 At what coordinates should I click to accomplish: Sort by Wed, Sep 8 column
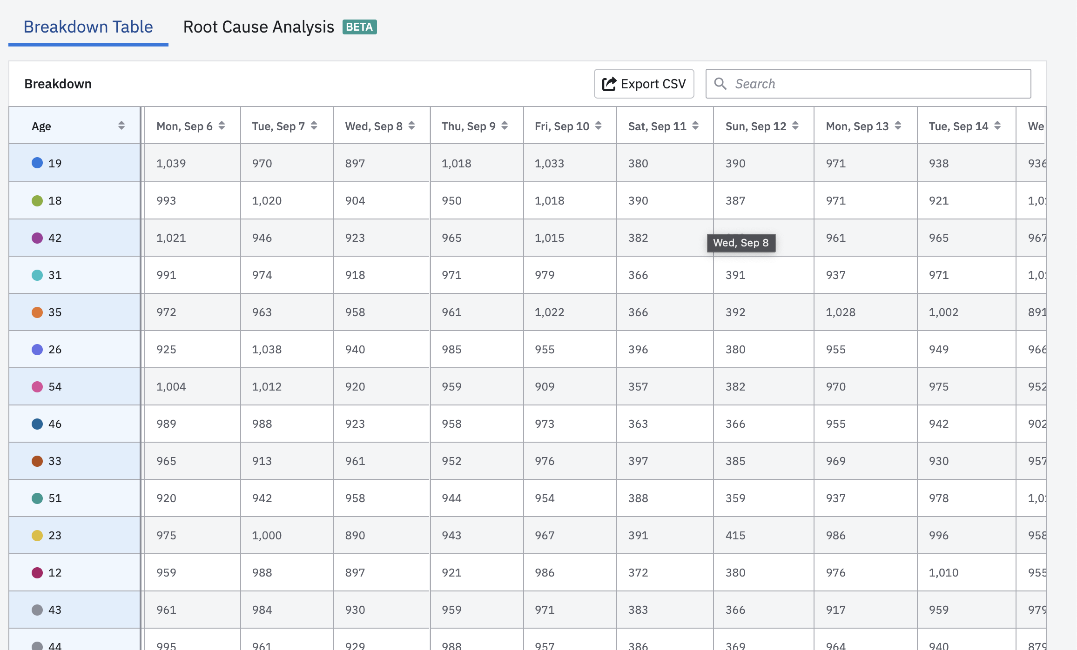(x=411, y=126)
